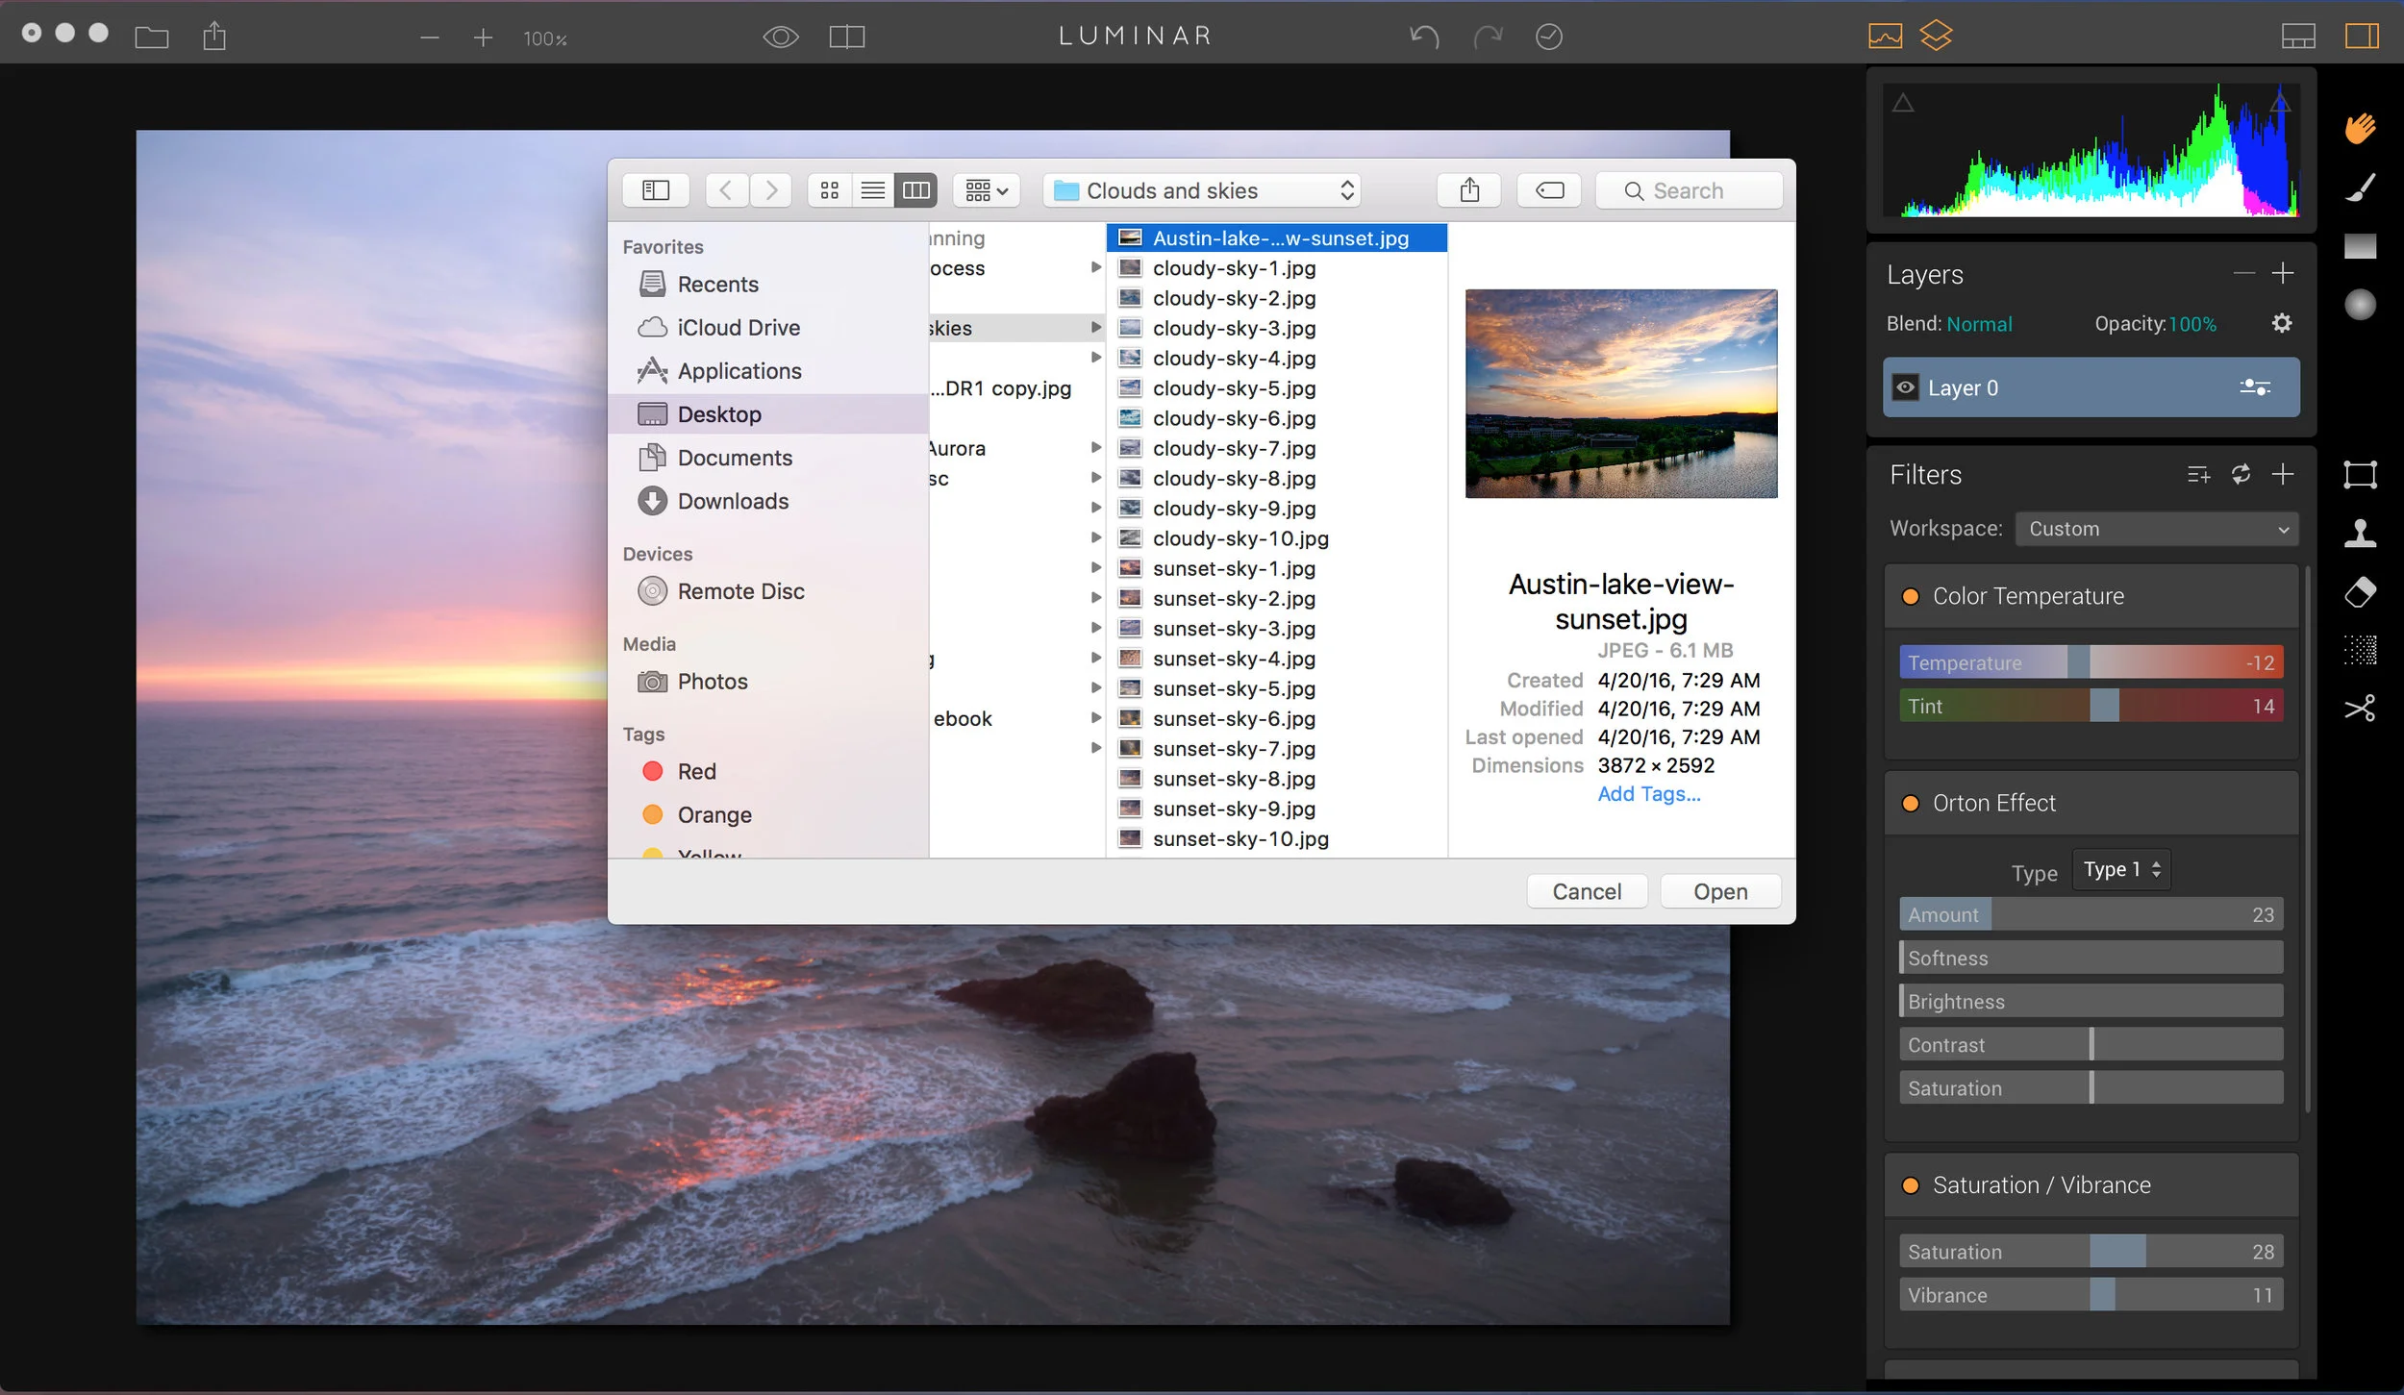Open the Orton Effect Type 1 dropdown
This screenshot has width=2404, height=1395.
pyautogui.click(x=2121, y=869)
